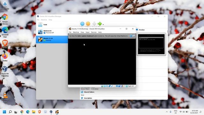Image resolution: width=204 pixels, height=115 pixels.
Task: Open Brave from the taskbar
Action: (x=40, y=112)
